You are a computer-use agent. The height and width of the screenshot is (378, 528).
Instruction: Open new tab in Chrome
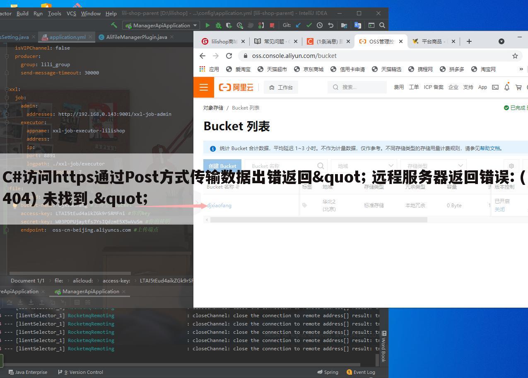click(469, 41)
